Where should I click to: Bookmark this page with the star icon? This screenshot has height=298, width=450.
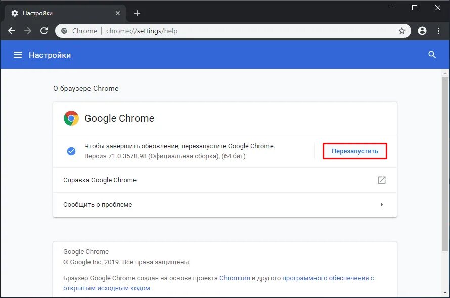(x=402, y=31)
